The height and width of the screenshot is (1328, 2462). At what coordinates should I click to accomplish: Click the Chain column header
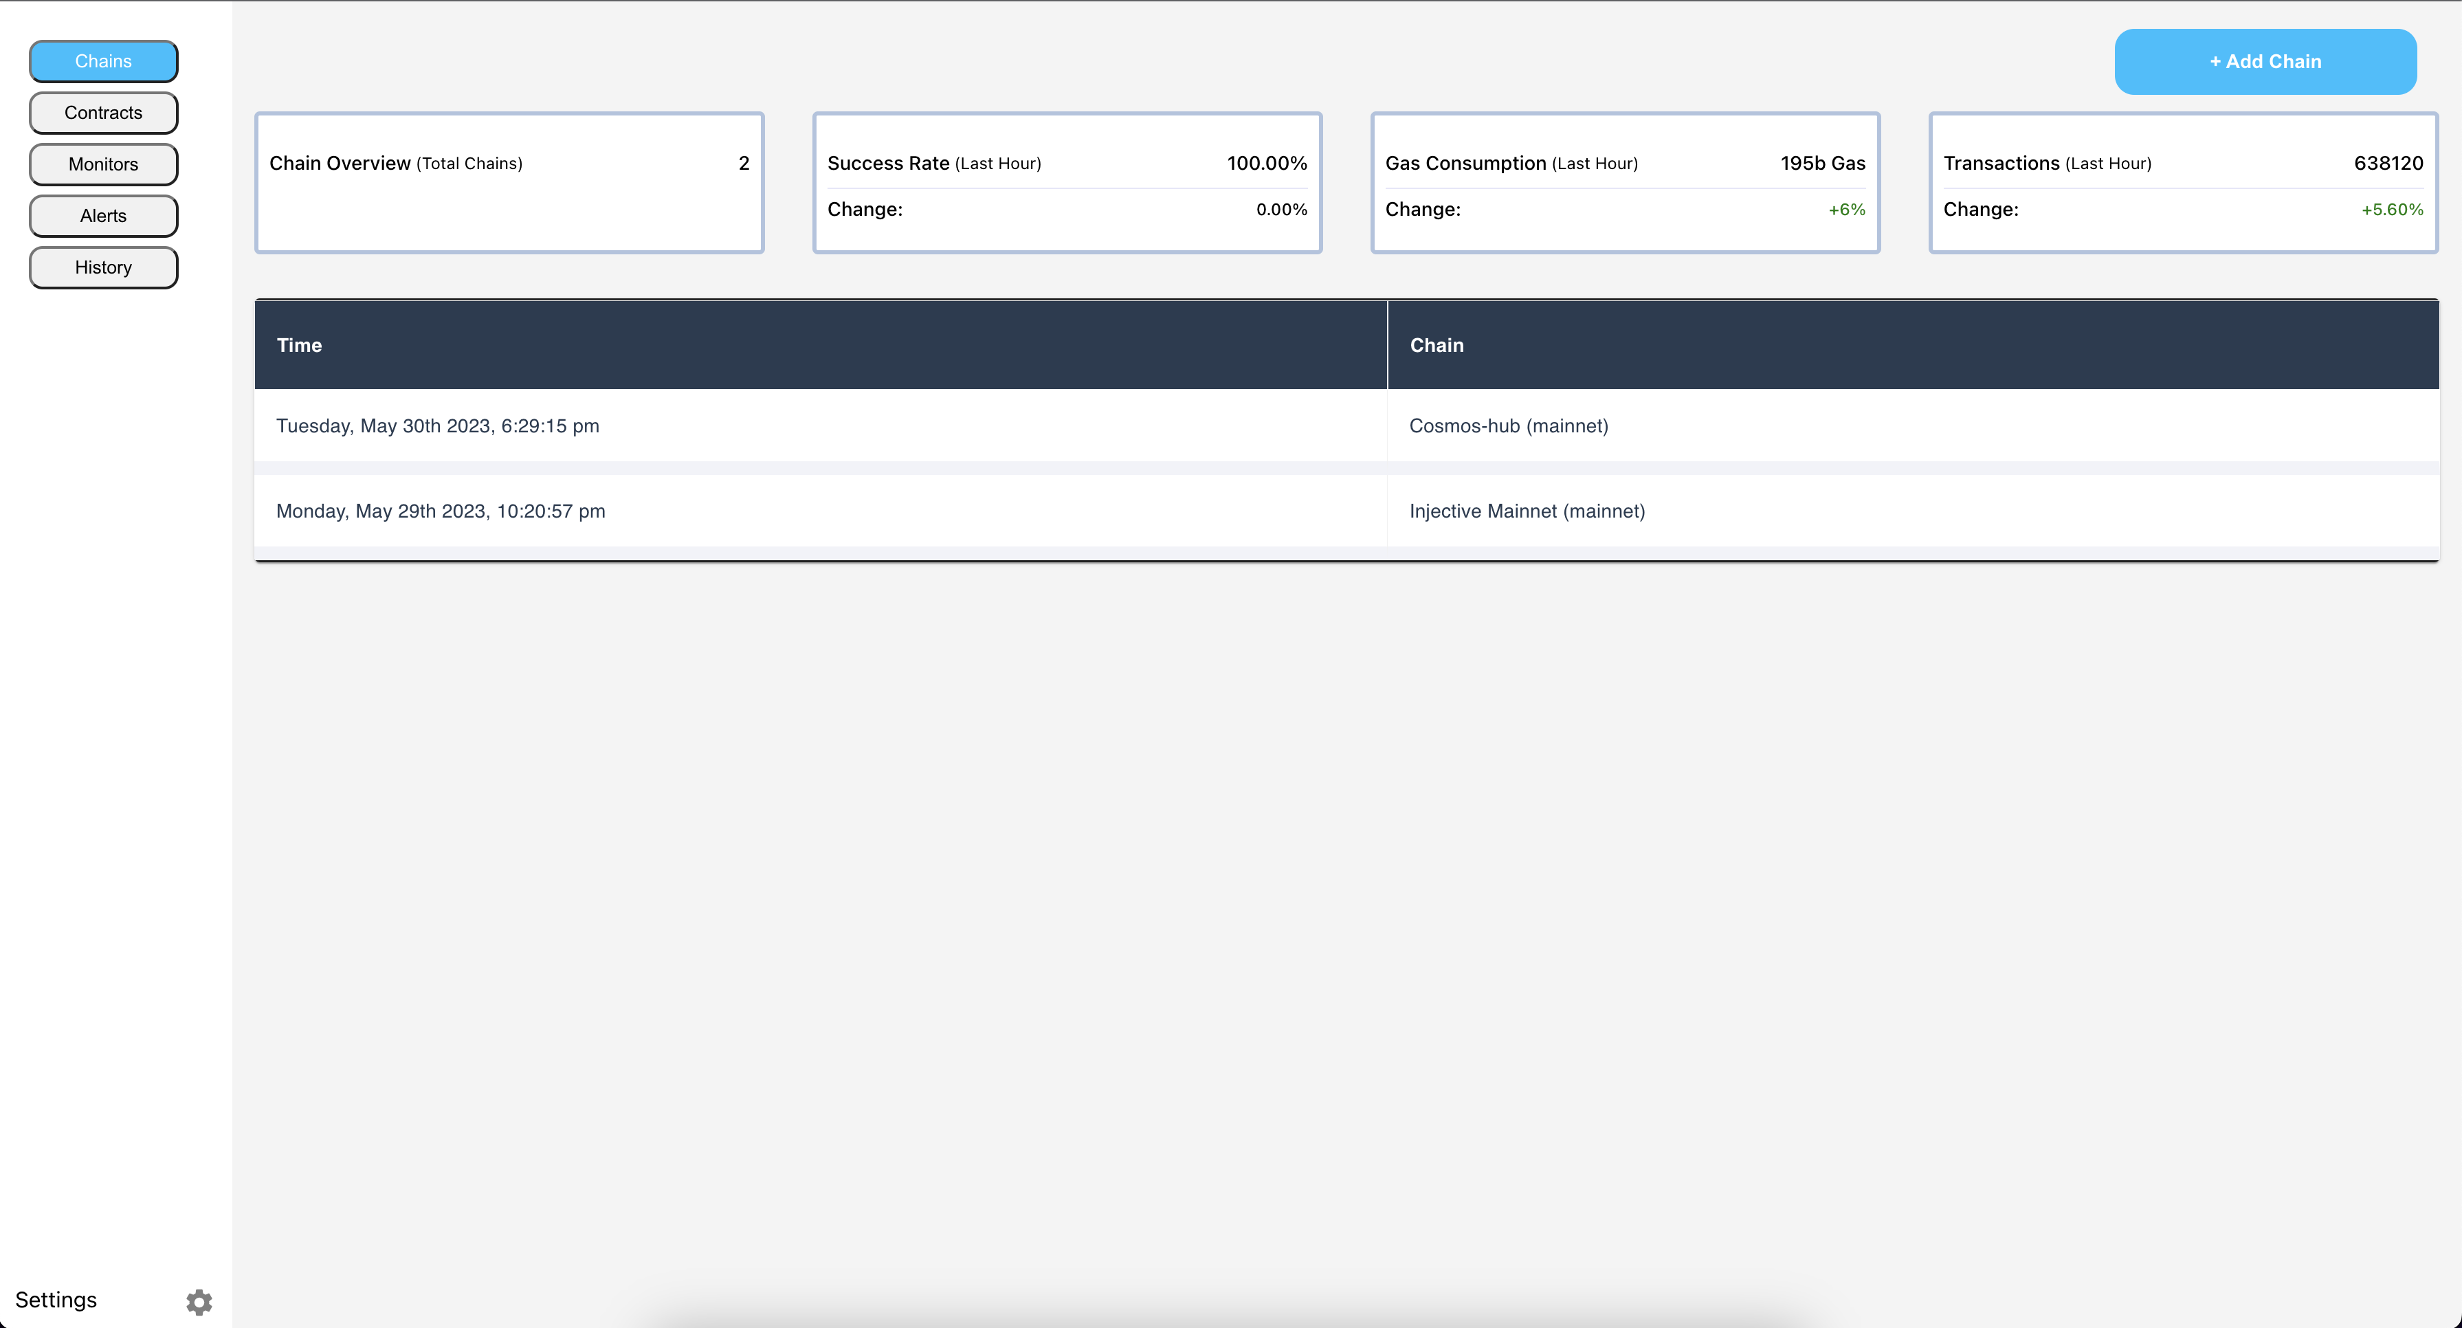(x=1437, y=345)
